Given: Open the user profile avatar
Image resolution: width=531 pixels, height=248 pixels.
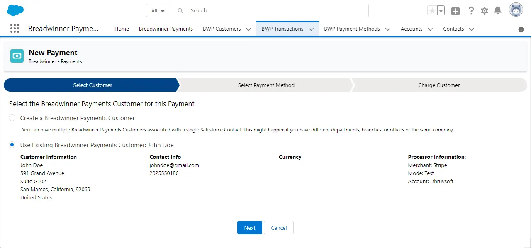Looking at the screenshot, I should [x=516, y=10].
